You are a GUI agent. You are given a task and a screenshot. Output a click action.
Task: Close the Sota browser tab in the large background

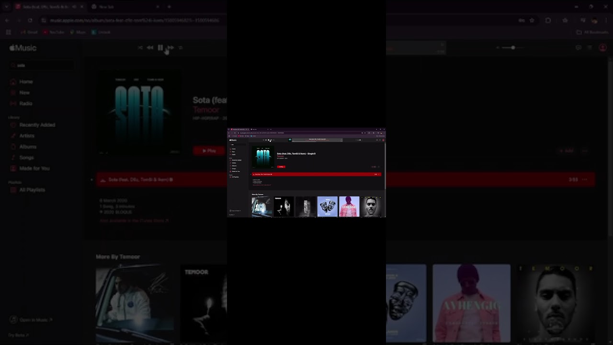tap(82, 7)
